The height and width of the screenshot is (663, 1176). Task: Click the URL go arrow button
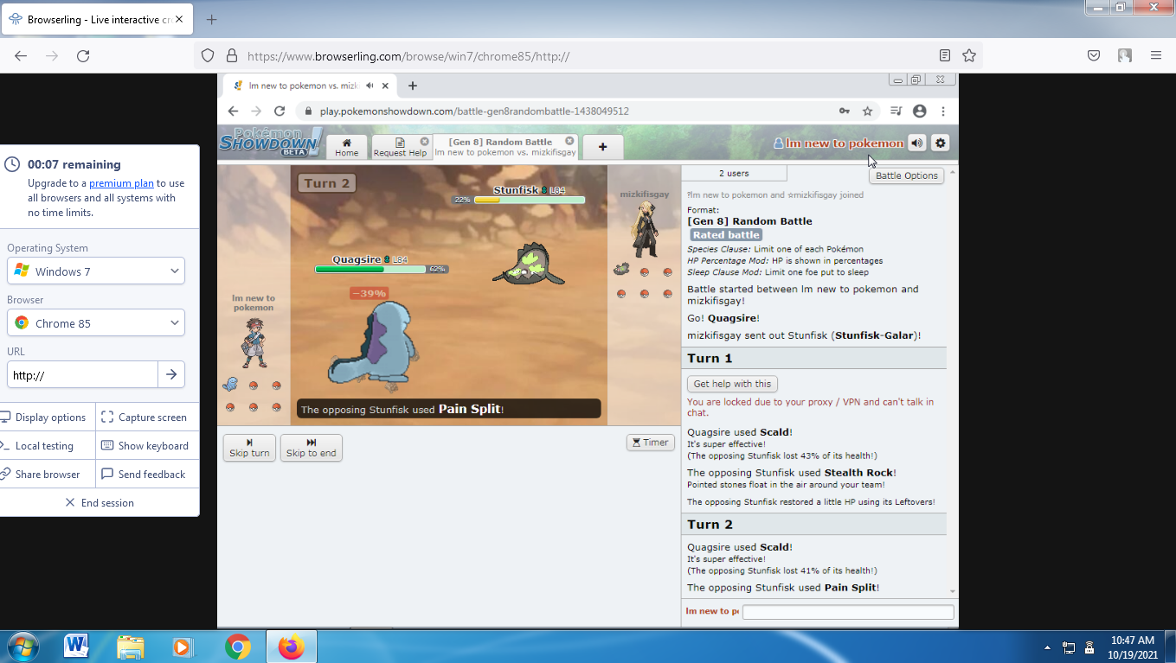tap(171, 374)
